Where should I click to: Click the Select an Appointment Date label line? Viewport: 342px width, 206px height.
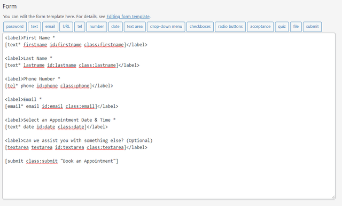[60, 120]
